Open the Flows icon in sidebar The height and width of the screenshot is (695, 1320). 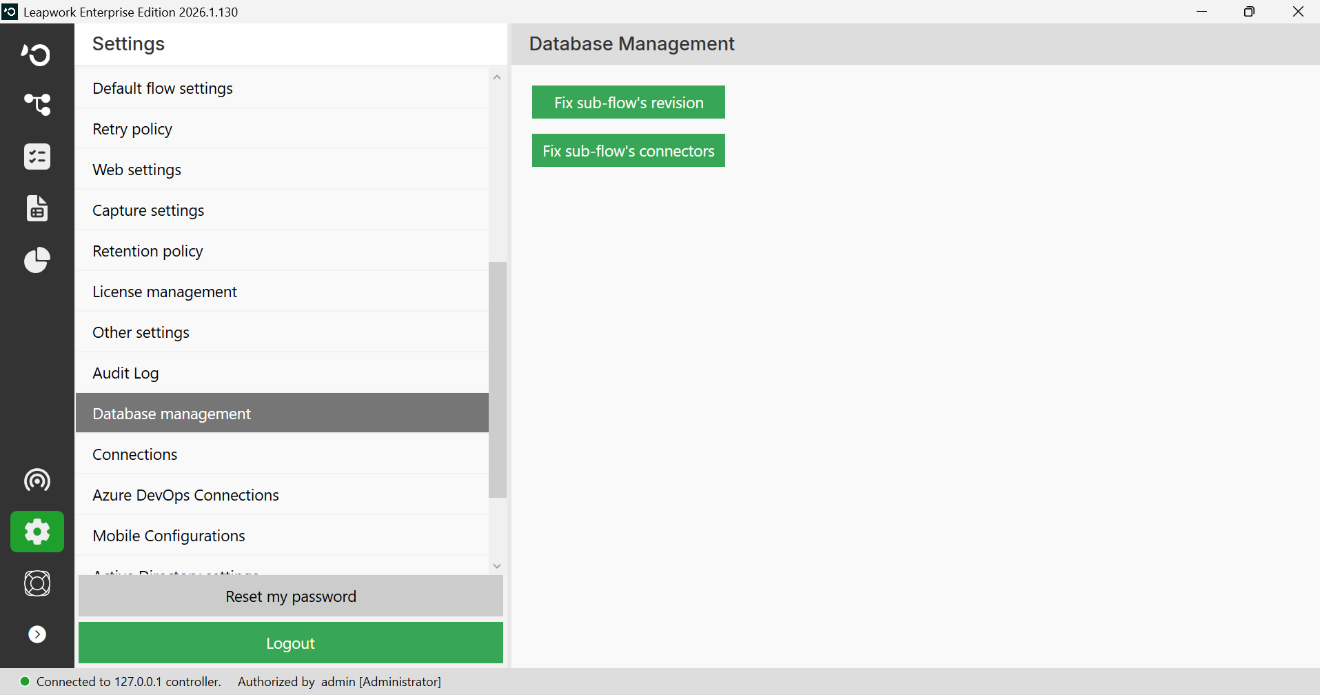[x=37, y=105]
